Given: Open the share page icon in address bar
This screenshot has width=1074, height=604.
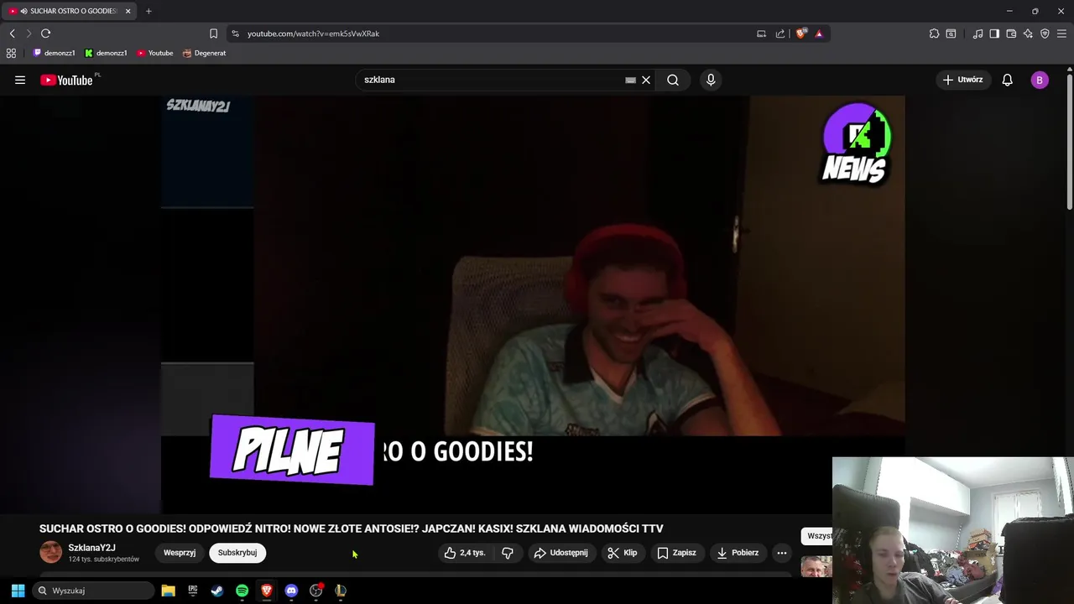Looking at the screenshot, I should 780,34.
